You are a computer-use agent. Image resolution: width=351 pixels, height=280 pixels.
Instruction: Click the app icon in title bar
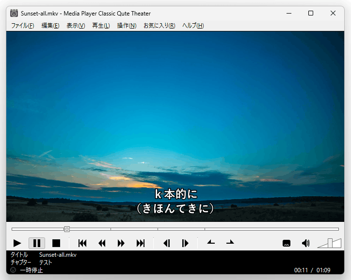[x=14, y=13]
